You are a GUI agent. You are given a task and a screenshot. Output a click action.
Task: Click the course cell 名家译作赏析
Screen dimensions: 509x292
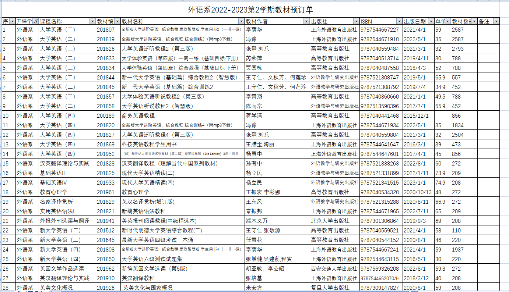click(67, 202)
